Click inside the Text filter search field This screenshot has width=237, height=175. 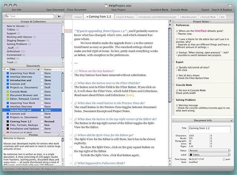[x=30, y=16]
